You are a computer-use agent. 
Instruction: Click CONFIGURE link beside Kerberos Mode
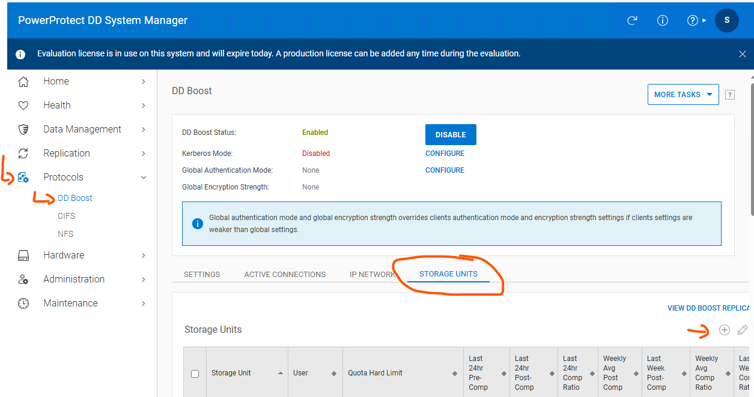445,154
